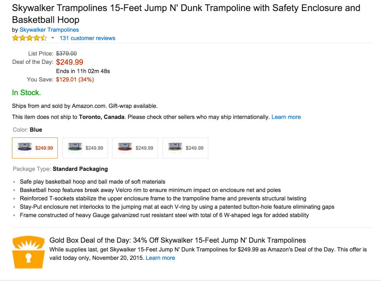Click the Gold Box Deal of the Day headline
Image resolution: width=381 pixels, height=288 pixels.
[178, 240]
